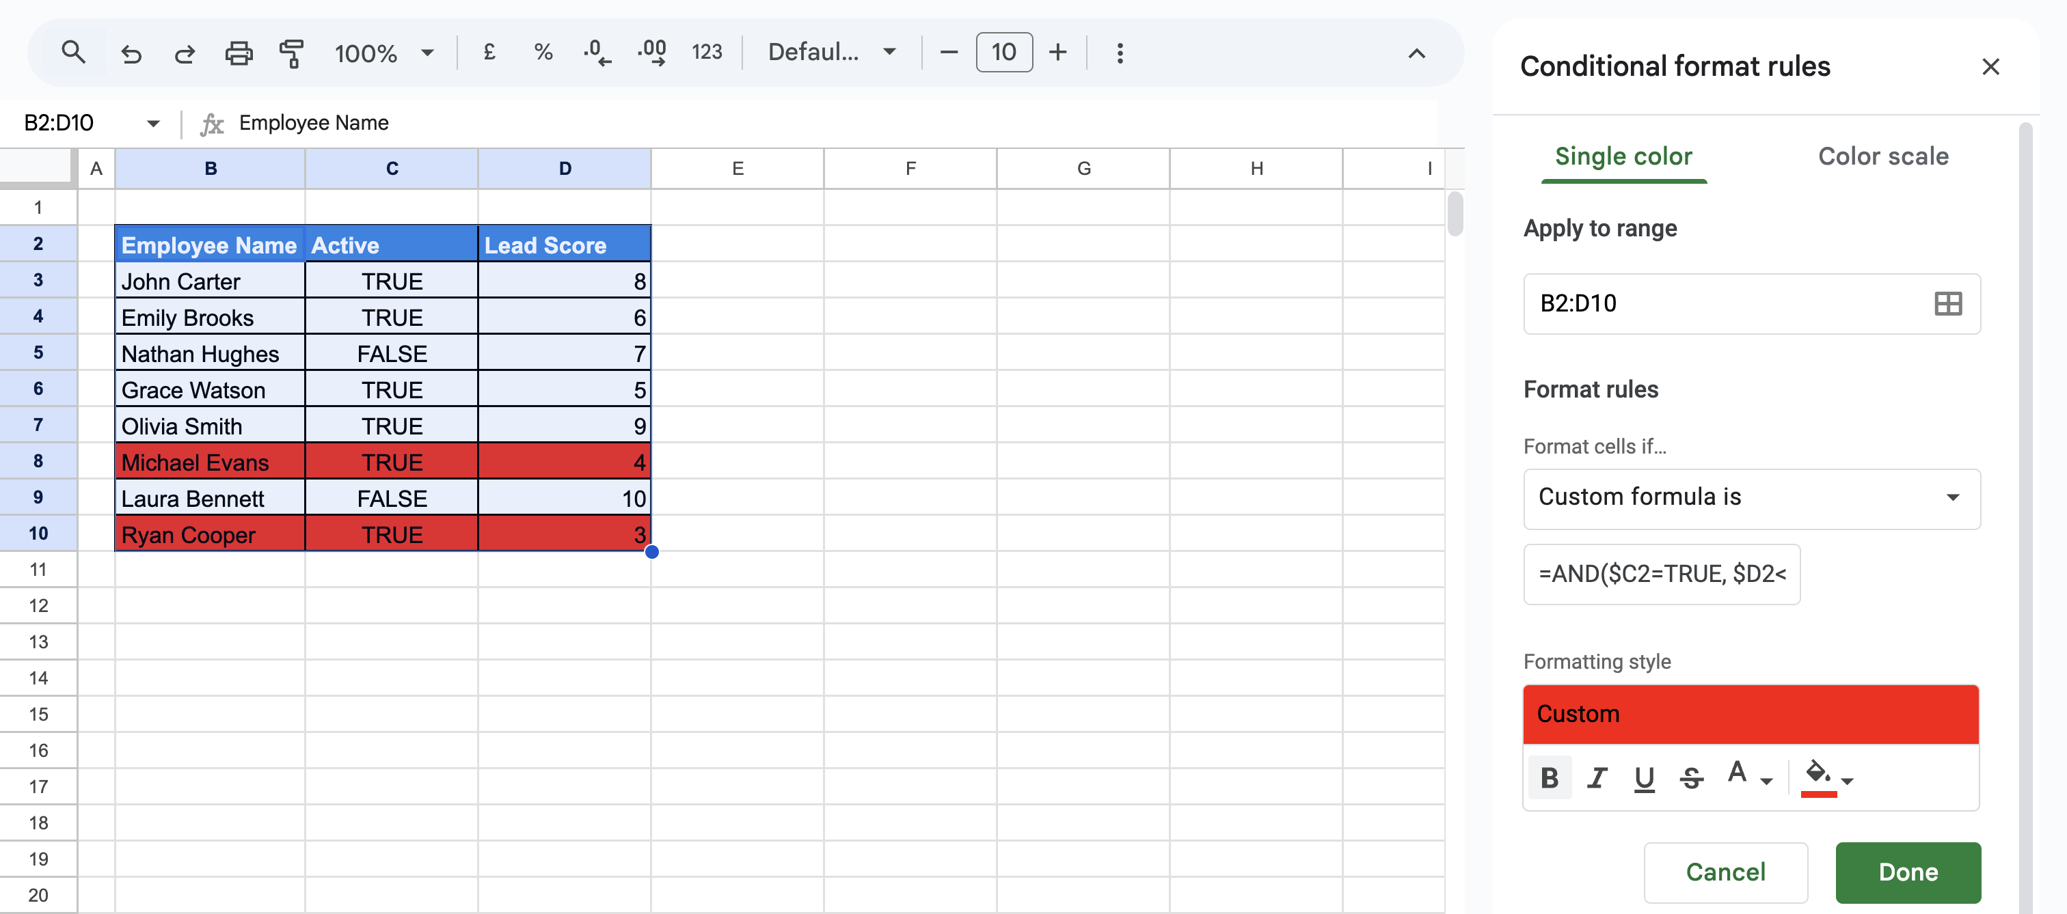Click the redo arrow icon
The width and height of the screenshot is (2067, 914).
click(185, 53)
